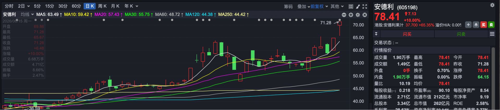The height and width of the screenshot is (110, 500).
Task: Click the 安德利 name in chart legend
Action: 9,15
